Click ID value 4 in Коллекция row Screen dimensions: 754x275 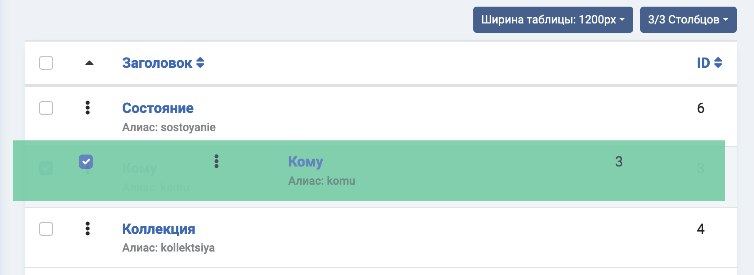pyautogui.click(x=700, y=229)
